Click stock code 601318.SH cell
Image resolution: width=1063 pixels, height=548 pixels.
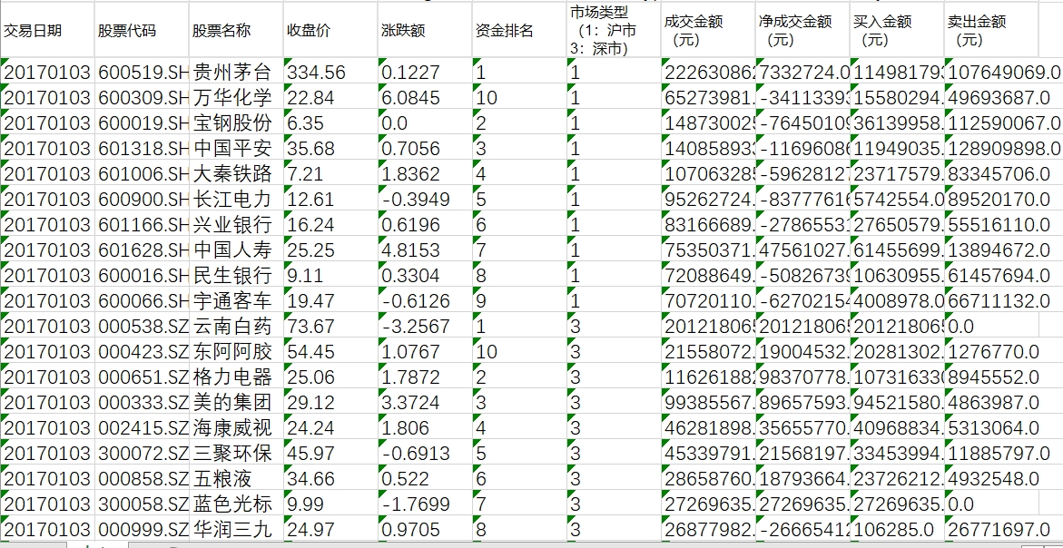(x=142, y=148)
